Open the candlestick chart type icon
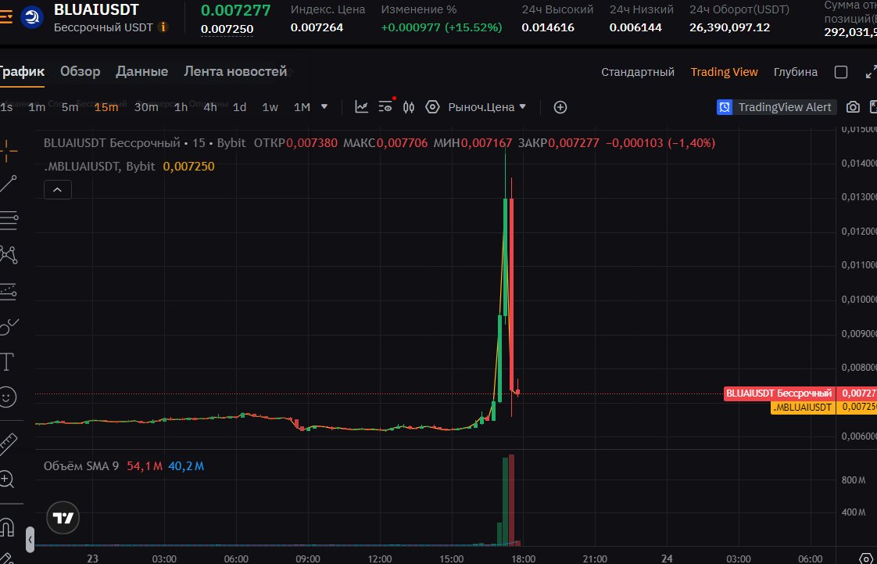The image size is (877, 564). [409, 107]
